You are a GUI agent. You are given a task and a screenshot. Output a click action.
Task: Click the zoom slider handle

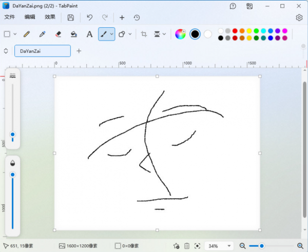[262, 246]
